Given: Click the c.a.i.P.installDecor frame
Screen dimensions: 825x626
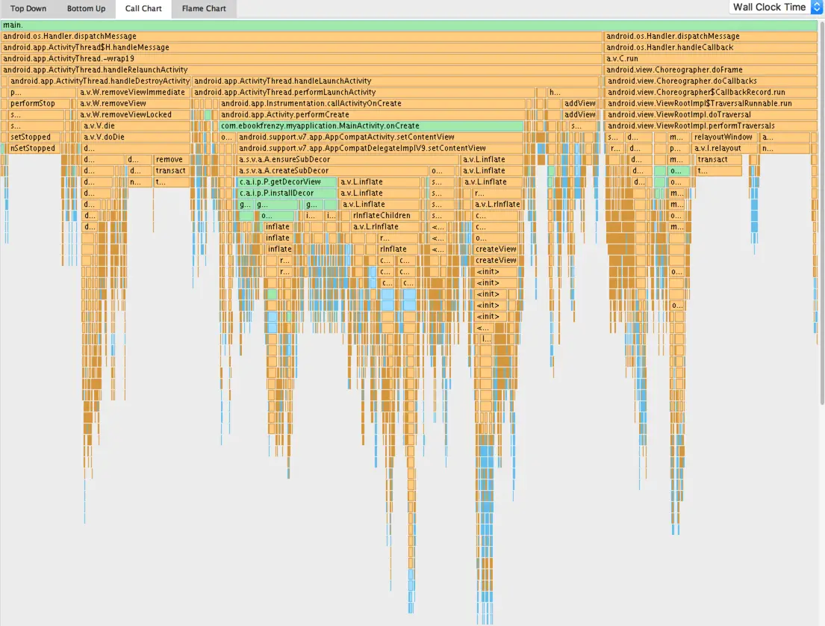Looking at the screenshot, I should pyautogui.click(x=280, y=193).
